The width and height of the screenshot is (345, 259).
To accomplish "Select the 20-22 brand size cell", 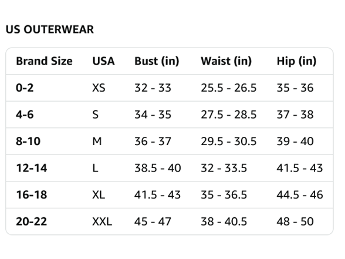I will tap(32, 221).
